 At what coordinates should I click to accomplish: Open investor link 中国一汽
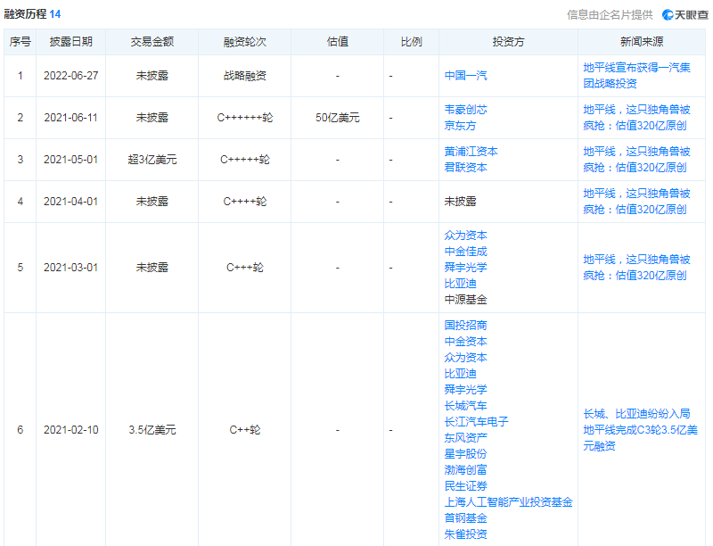coord(465,76)
